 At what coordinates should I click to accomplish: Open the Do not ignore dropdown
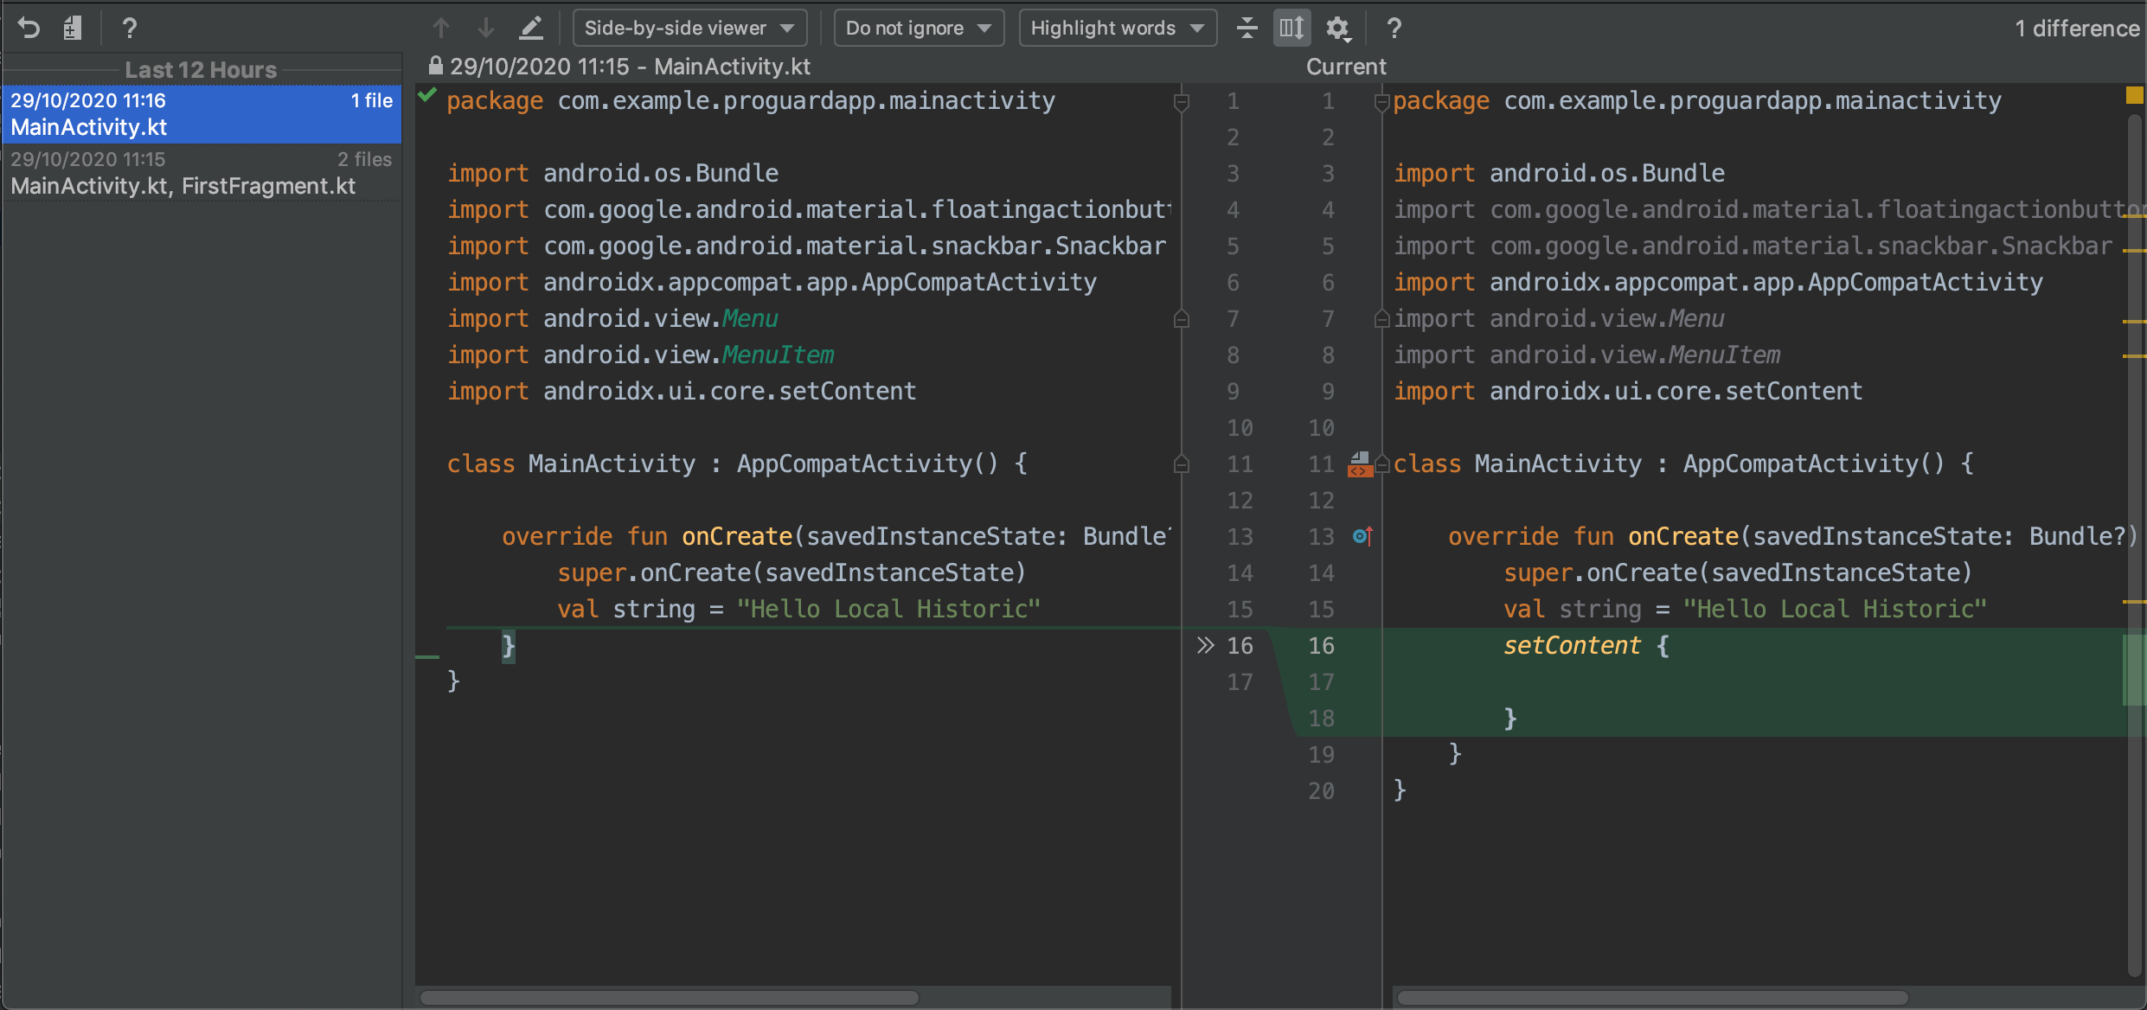tap(918, 28)
